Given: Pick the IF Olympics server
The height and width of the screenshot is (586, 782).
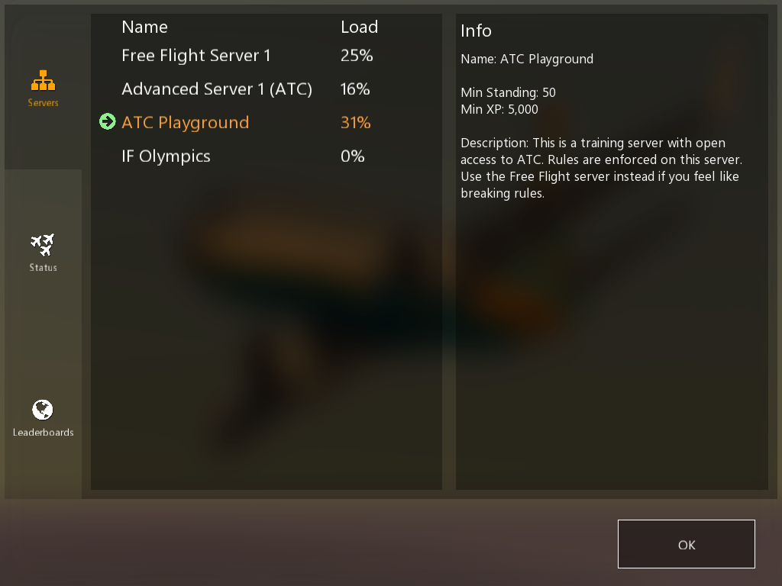Looking at the screenshot, I should click(166, 156).
